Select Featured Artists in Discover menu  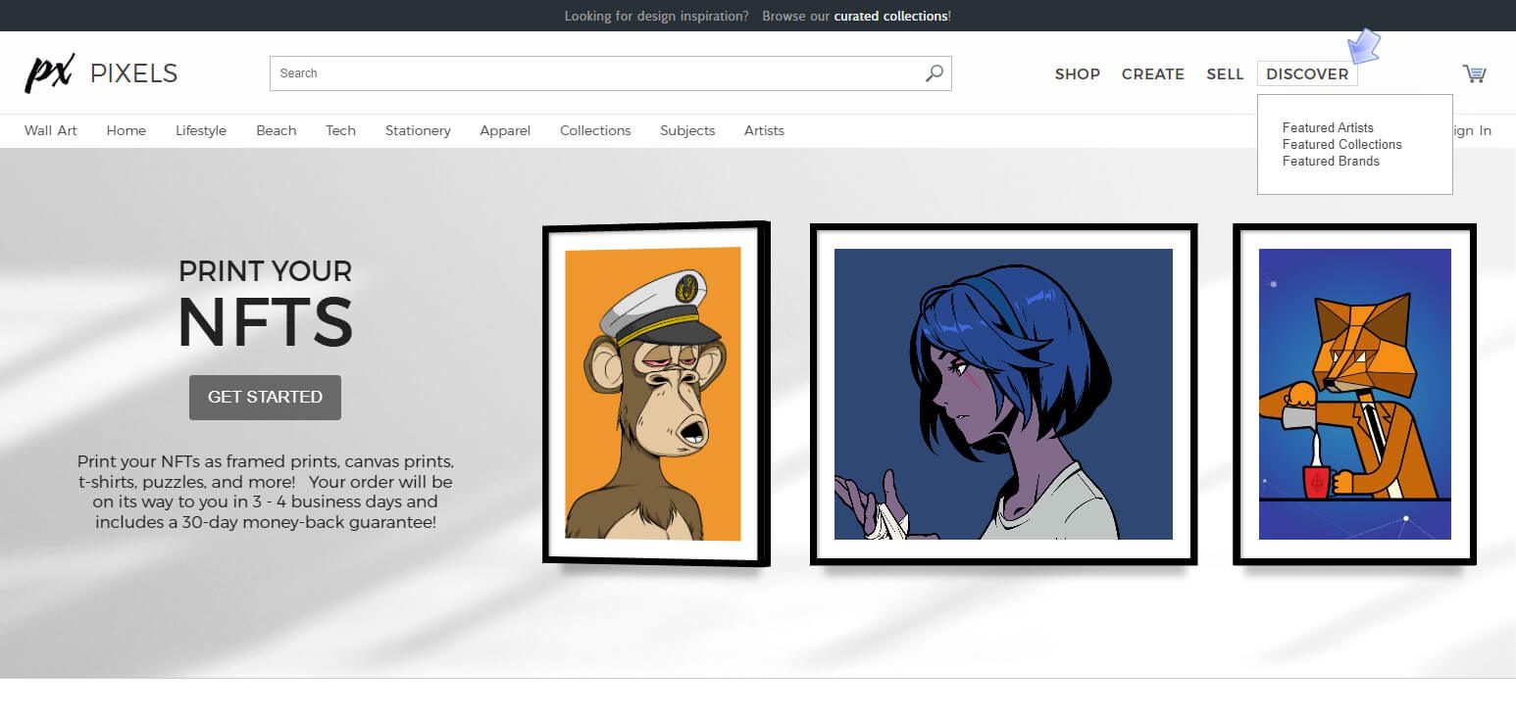pyautogui.click(x=1328, y=127)
